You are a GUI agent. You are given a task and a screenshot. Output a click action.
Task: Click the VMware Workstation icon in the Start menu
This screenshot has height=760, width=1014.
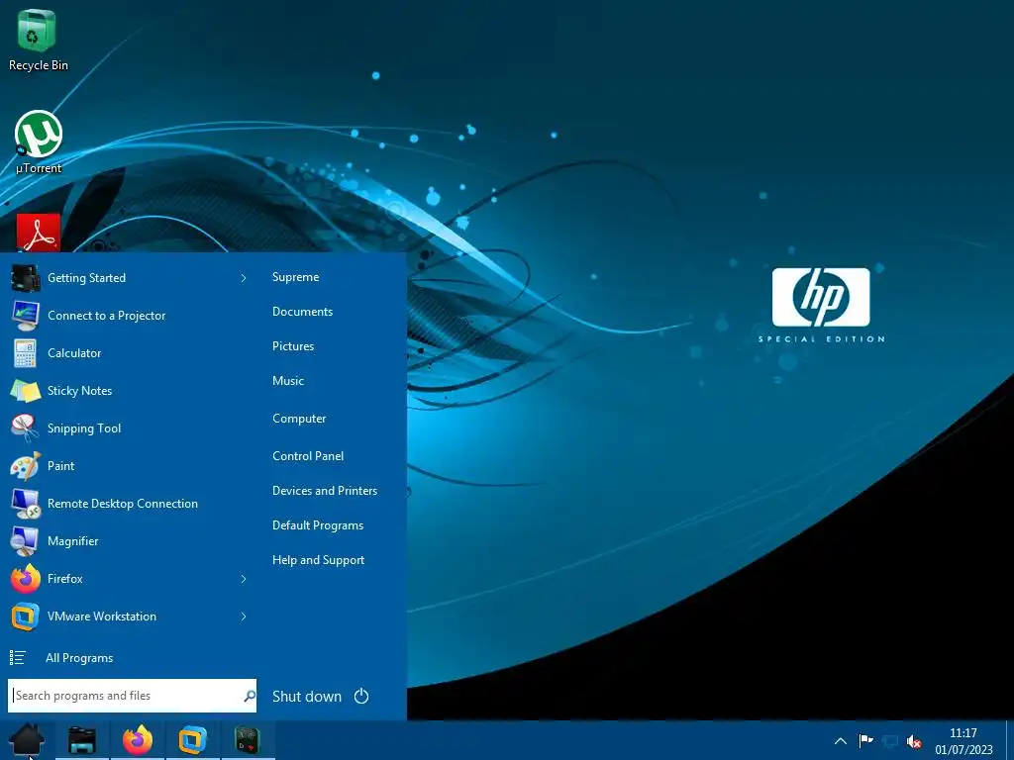coord(25,616)
